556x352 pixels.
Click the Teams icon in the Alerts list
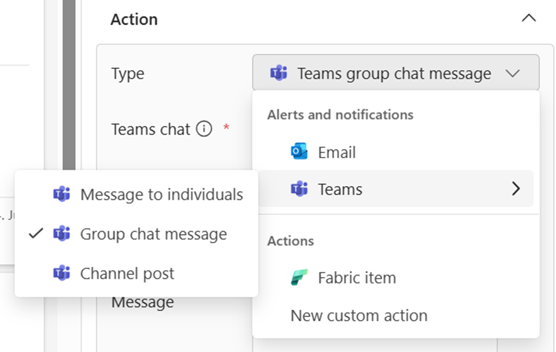(299, 189)
